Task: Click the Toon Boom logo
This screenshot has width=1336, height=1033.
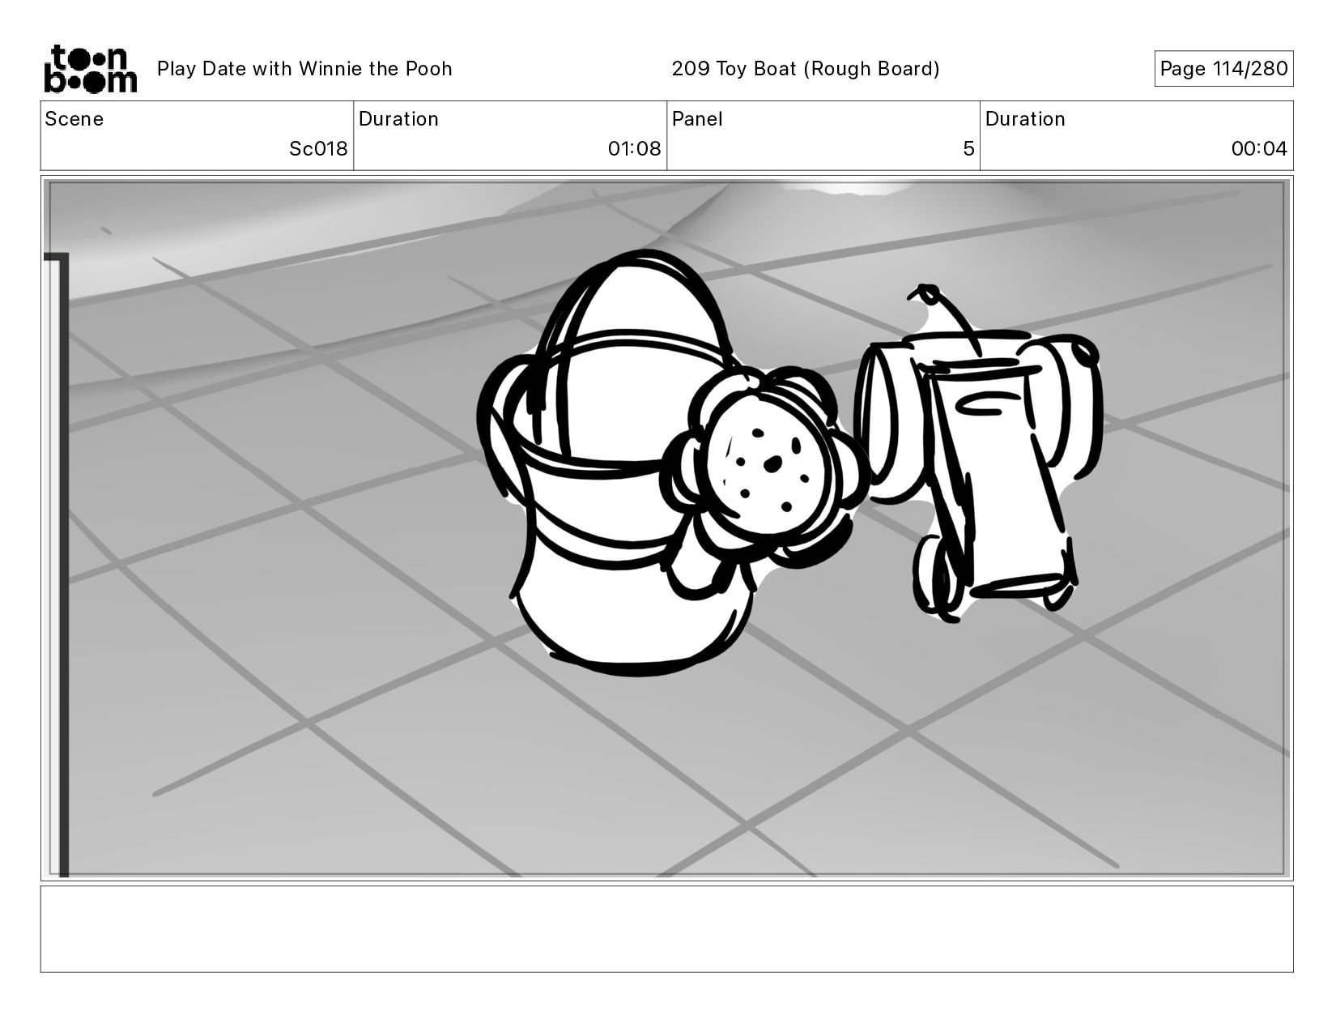Action: [90, 69]
